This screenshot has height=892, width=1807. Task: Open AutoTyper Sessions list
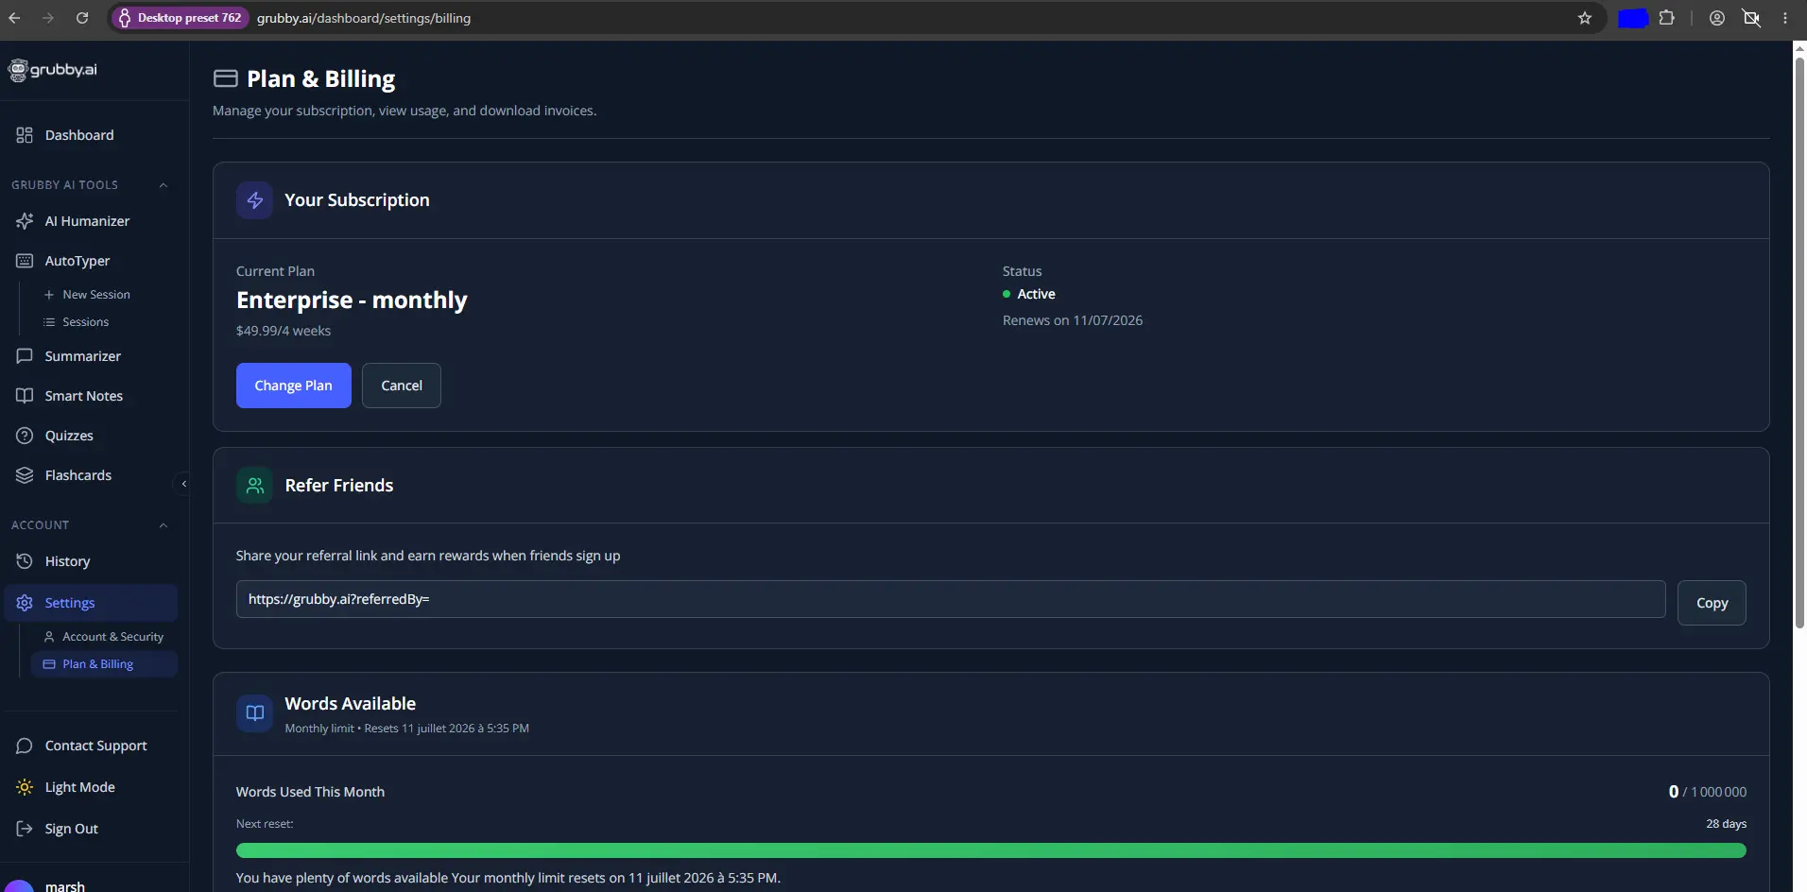(x=77, y=322)
